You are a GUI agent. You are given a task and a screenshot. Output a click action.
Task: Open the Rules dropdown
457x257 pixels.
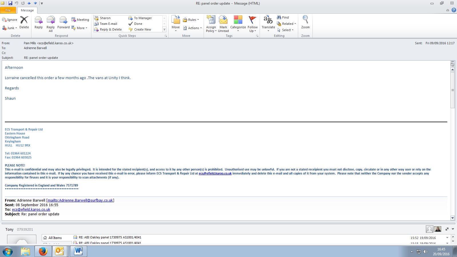click(x=191, y=20)
